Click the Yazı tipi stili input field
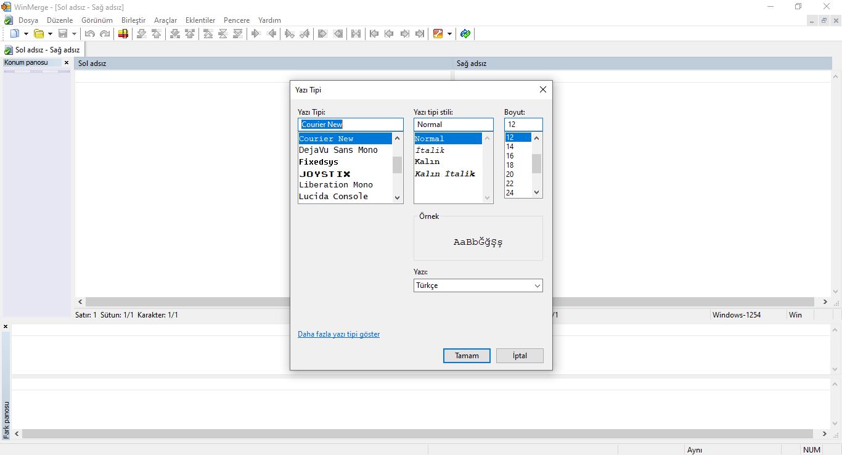 tap(454, 125)
